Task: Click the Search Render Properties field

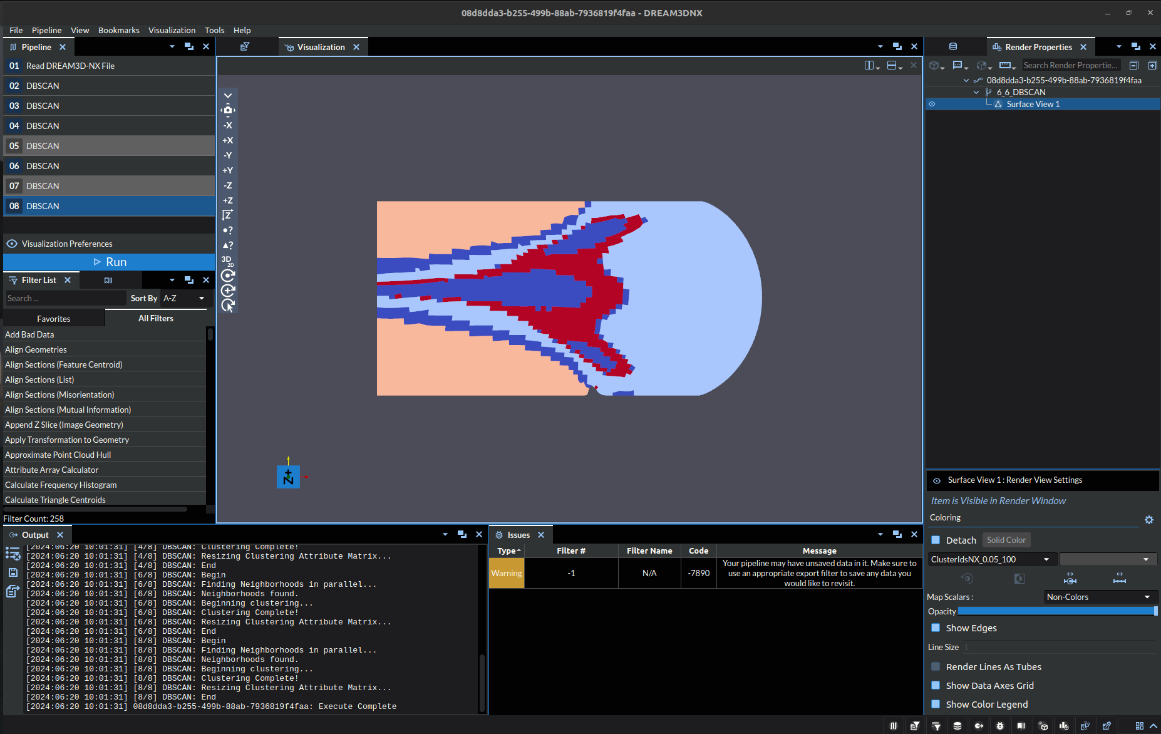Action: (1071, 65)
